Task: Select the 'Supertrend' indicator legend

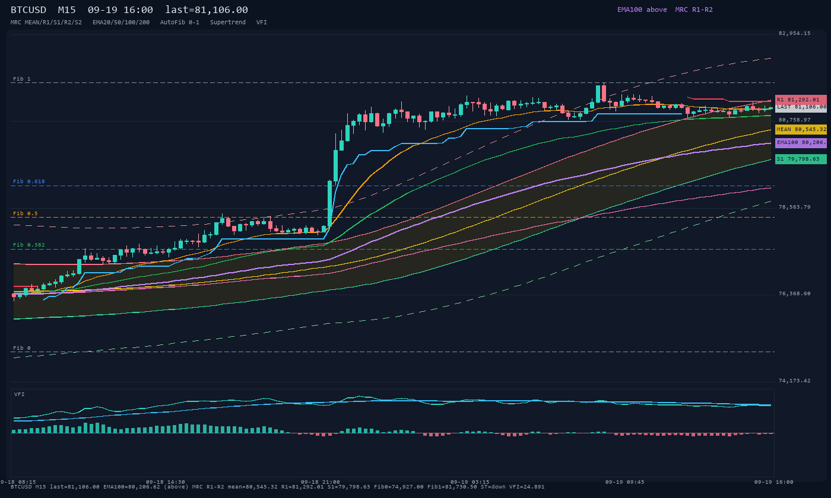Action: pos(228,22)
